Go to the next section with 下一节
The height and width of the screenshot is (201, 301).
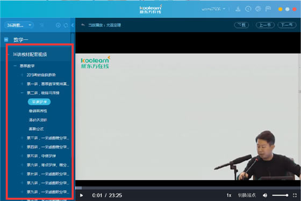pos(287,25)
